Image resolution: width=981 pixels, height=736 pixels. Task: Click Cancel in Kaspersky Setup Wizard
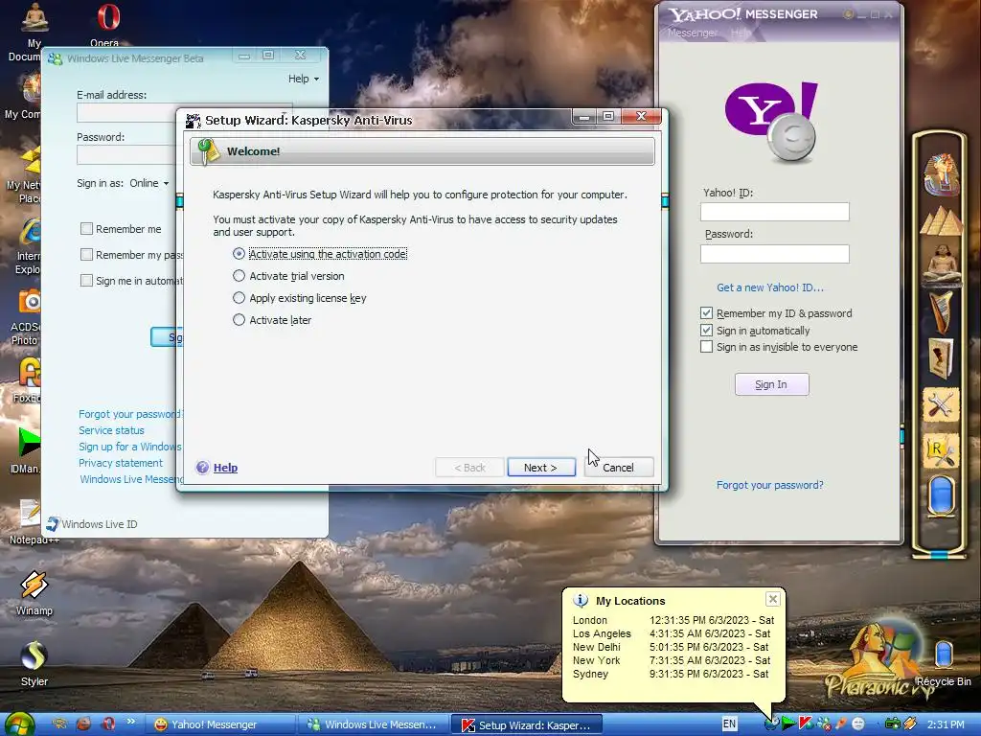coord(619,468)
